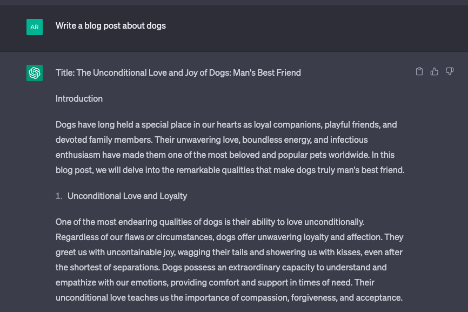Click the green AR user avatar

[35, 27]
